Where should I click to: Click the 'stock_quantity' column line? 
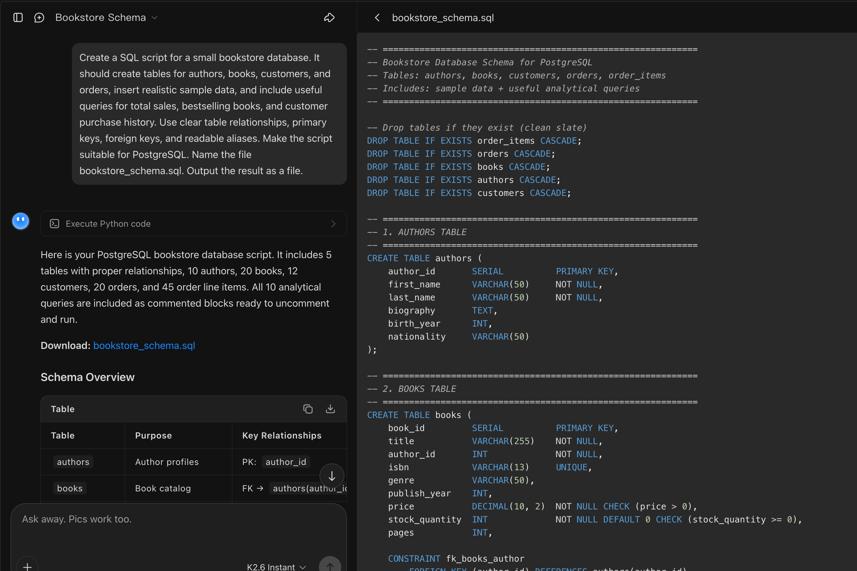tap(595, 519)
